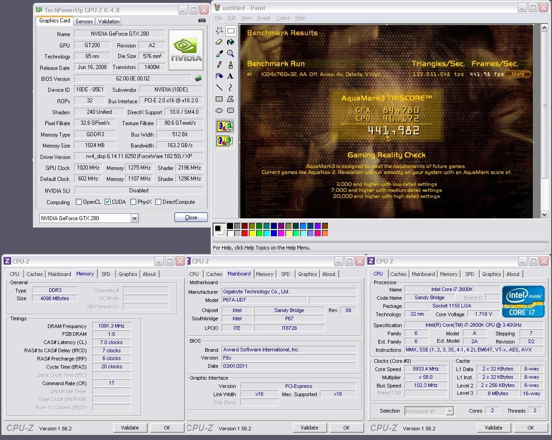Open the Processor #1 selection dropdown

pyautogui.click(x=450, y=411)
